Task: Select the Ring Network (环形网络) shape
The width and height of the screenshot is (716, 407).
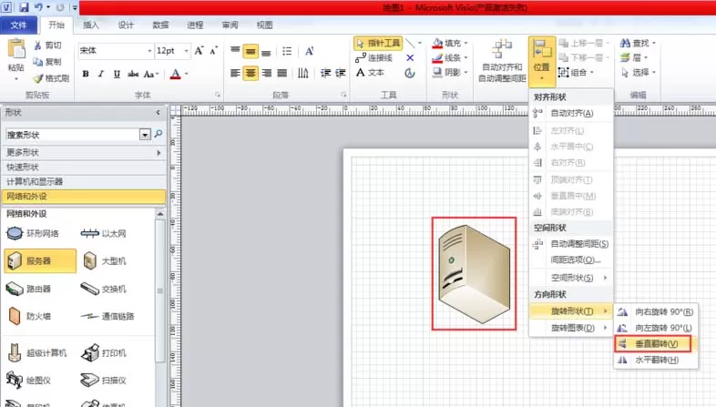Action: (x=33, y=234)
